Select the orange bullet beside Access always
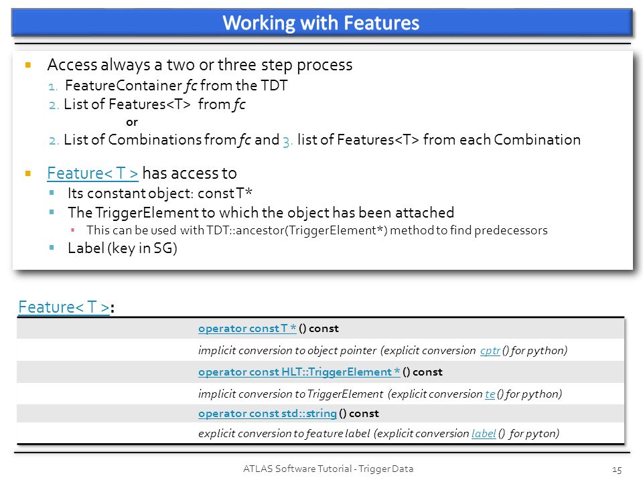 tap(28, 65)
